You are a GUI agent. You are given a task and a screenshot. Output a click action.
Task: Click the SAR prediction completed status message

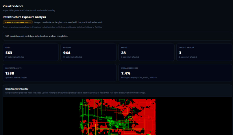[117, 36]
